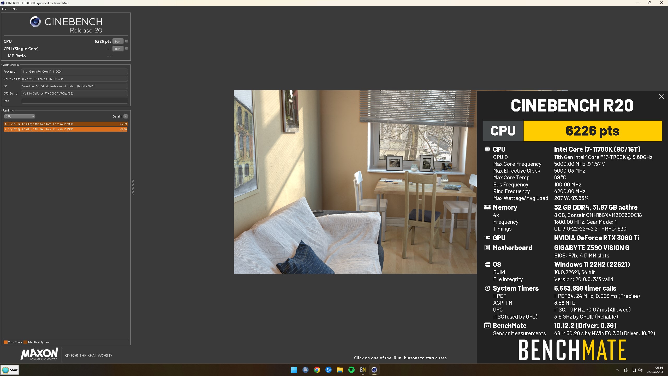This screenshot has width=668, height=376.
Task: Run the CPU (Single Core) test
Action: click(x=118, y=49)
